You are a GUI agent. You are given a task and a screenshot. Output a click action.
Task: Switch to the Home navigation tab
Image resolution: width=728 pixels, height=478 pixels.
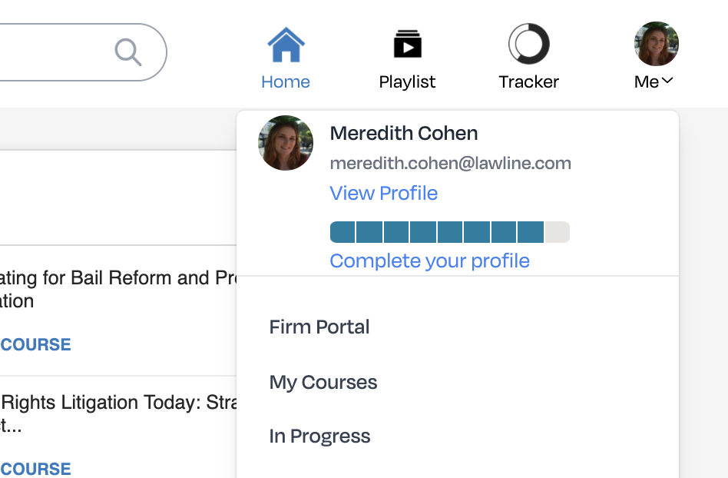click(286, 81)
